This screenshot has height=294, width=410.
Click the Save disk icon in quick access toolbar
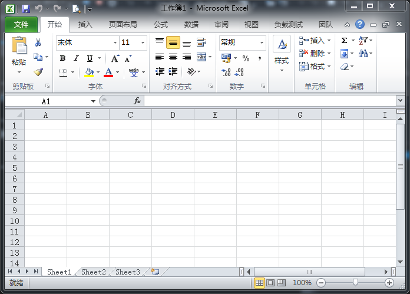pos(26,9)
